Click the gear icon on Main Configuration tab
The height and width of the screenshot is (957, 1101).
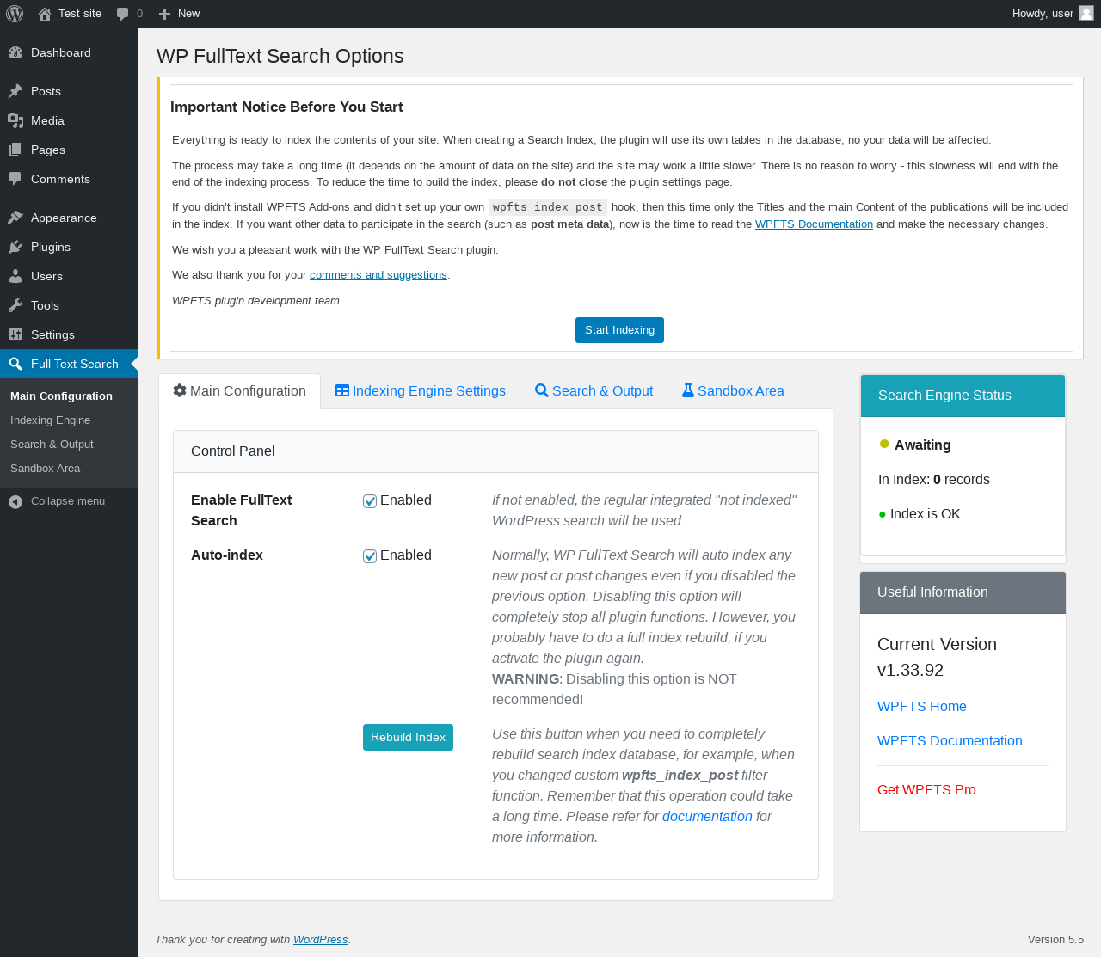pos(180,390)
